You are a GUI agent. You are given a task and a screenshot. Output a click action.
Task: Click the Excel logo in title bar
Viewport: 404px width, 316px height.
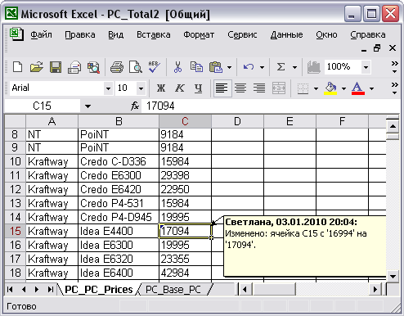12,13
